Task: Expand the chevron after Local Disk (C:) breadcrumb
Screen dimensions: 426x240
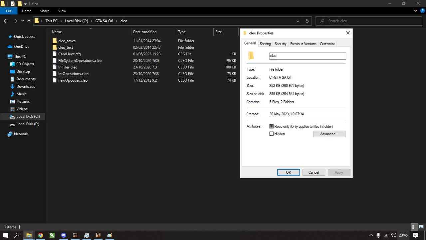Action: (92, 21)
